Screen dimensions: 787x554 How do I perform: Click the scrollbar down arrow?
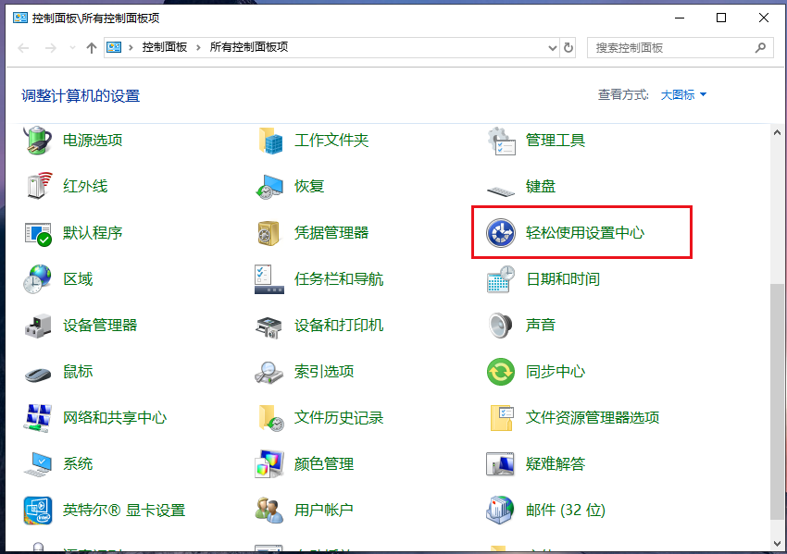coord(777,543)
